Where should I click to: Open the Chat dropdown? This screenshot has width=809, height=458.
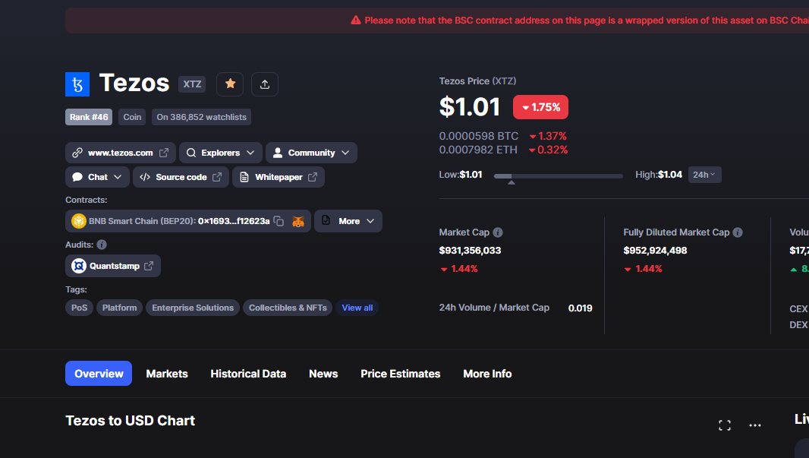[x=97, y=177]
